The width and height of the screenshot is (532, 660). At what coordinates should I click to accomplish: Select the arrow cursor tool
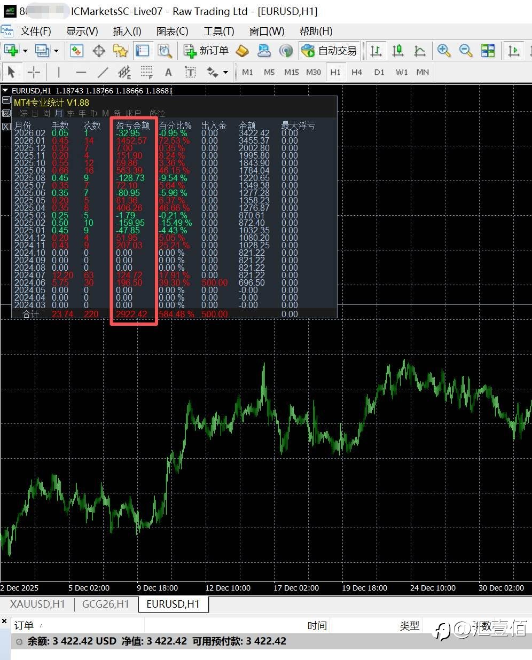pyautogui.click(x=11, y=72)
